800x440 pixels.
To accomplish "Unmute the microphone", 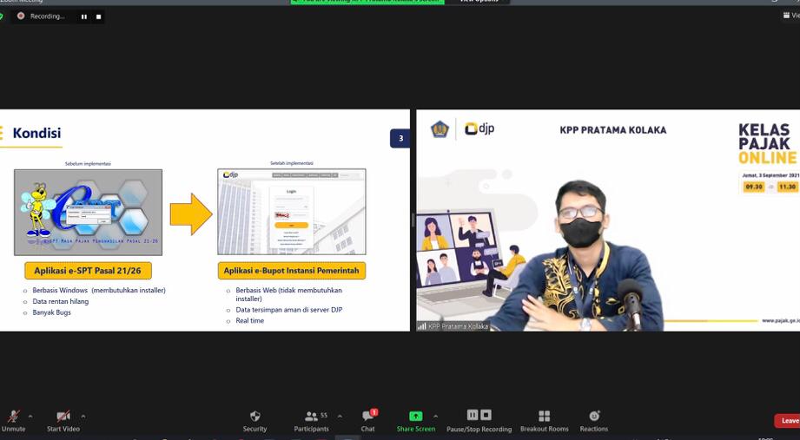I will [13, 417].
